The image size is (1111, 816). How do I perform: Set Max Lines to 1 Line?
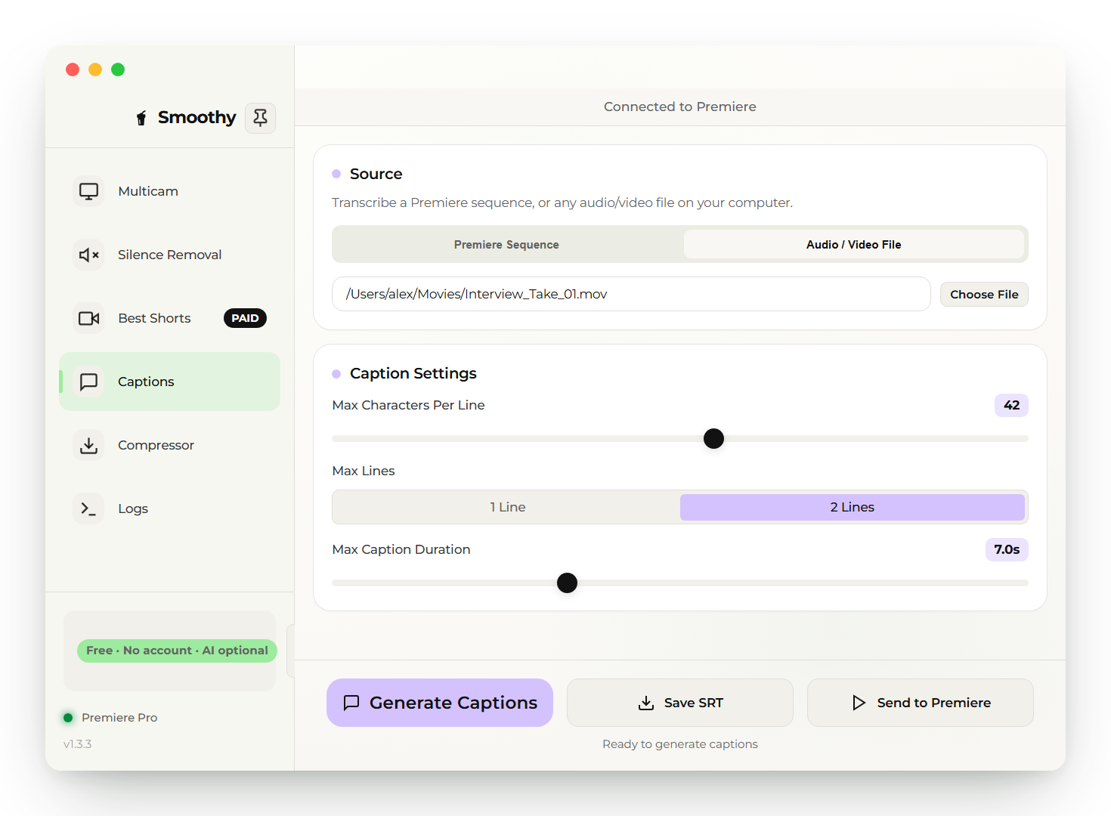(x=507, y=507)
